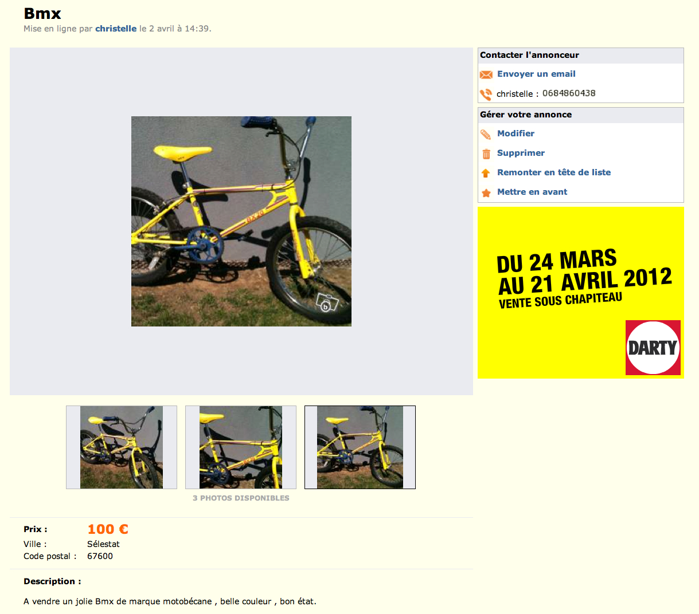Show the second bike thumbnail photo
The image size is (699, 614).
coord(241,447)
